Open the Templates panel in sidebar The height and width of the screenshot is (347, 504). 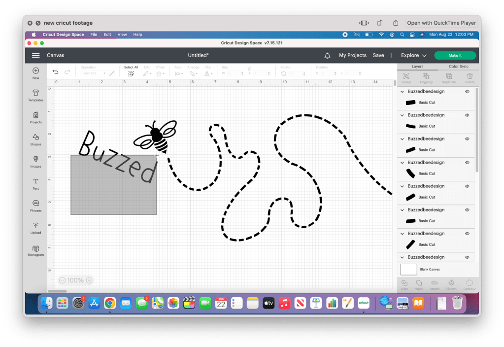tap(35, 95)
